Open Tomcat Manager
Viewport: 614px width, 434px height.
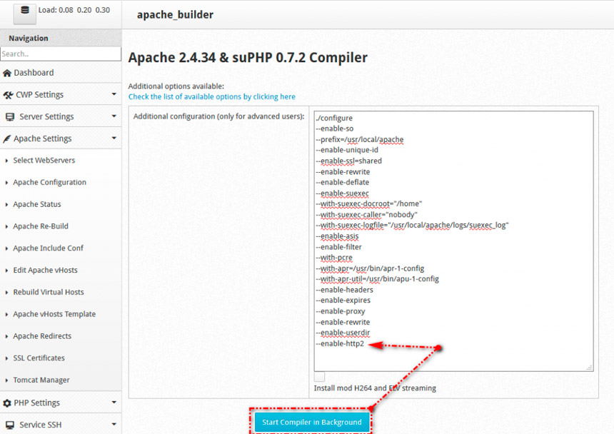coord(41,380)
